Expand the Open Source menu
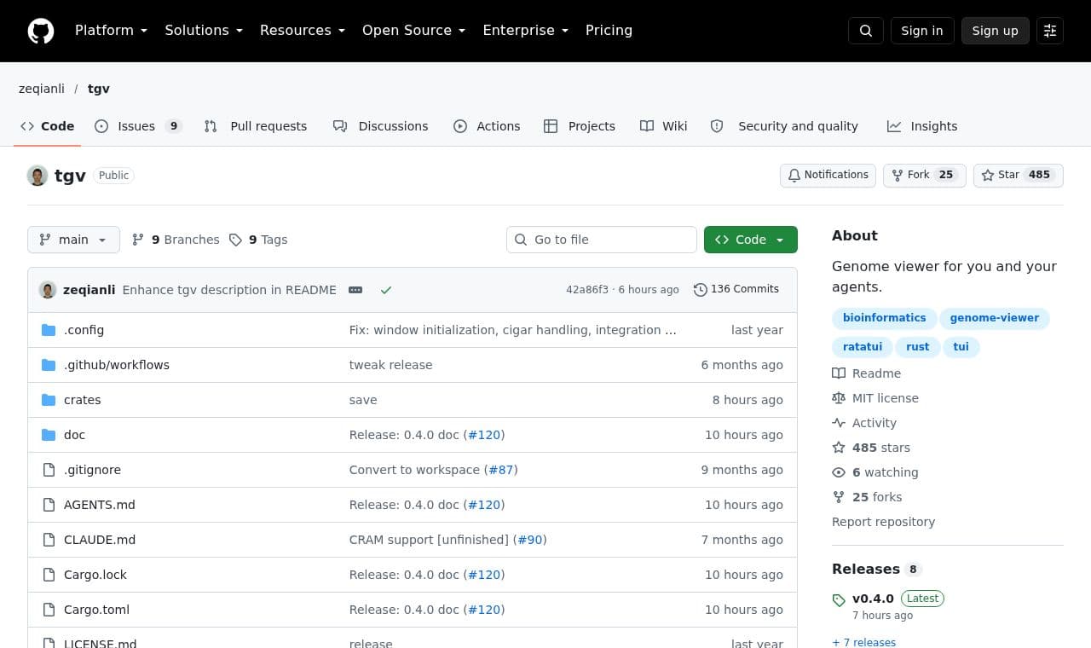The image size is (1091, 648). click(x=414, y=31)
